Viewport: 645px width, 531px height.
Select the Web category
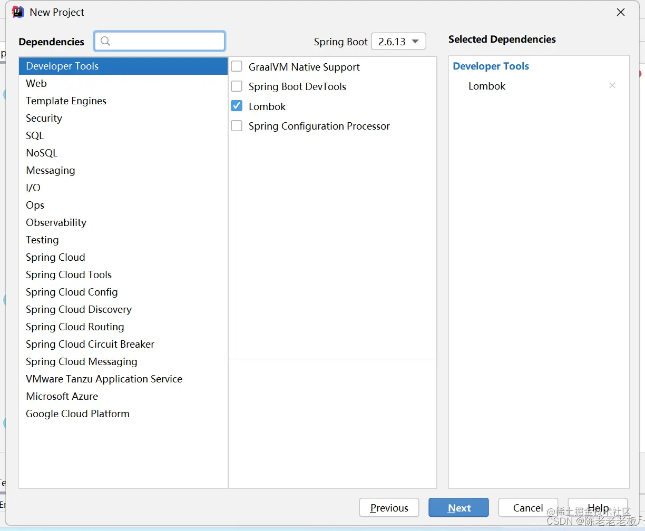click(123, 83)
